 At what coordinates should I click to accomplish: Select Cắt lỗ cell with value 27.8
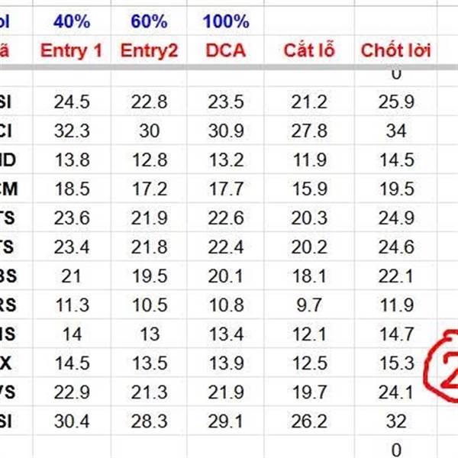coord(308,131)
